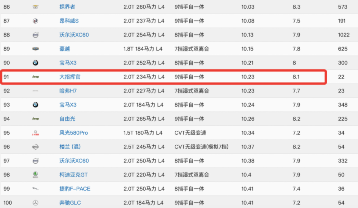This screenshot has width=358, height=208.
Task: Open the 探界者 model link
Action: pos(67,7)
